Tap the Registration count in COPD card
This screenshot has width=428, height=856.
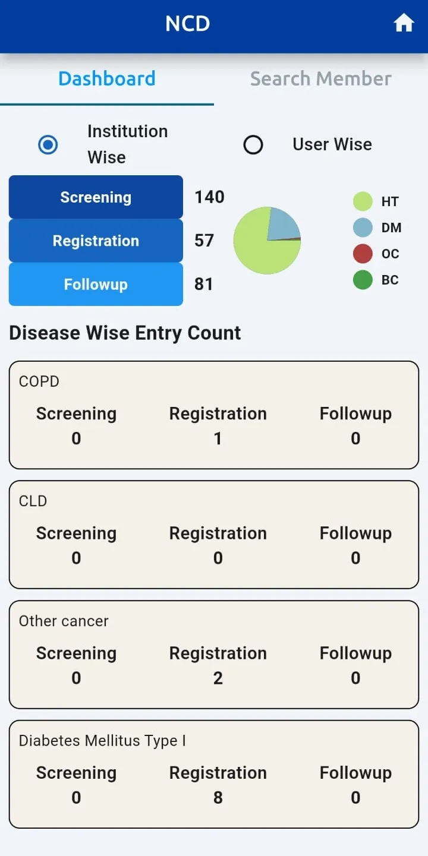click(x=218, y=438)
